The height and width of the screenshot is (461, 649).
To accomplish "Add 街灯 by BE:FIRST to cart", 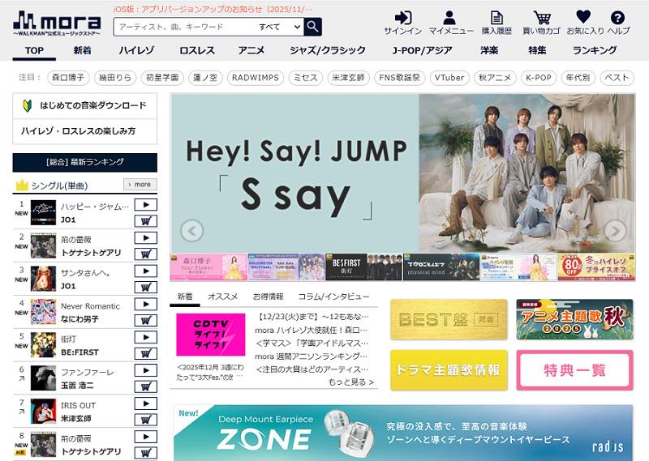I will point(146,353).
